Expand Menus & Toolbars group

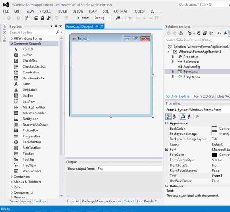11,182
